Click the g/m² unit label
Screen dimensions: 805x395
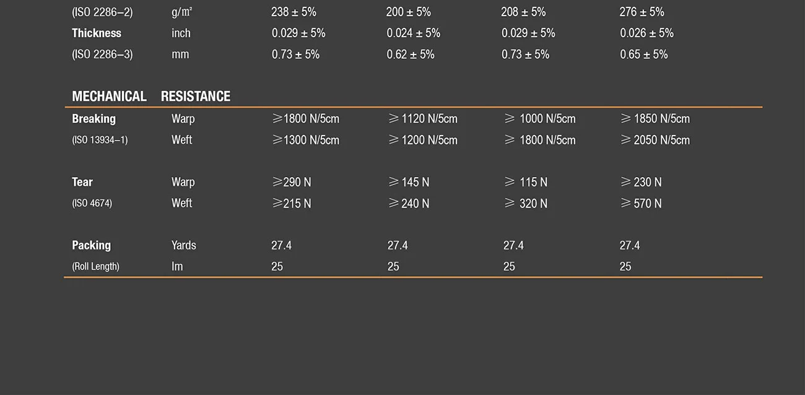(182, 12)
